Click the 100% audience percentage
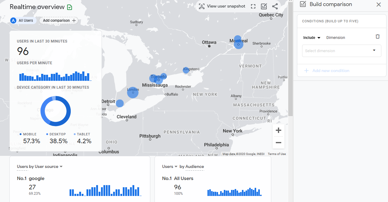 tap(178, 194)
